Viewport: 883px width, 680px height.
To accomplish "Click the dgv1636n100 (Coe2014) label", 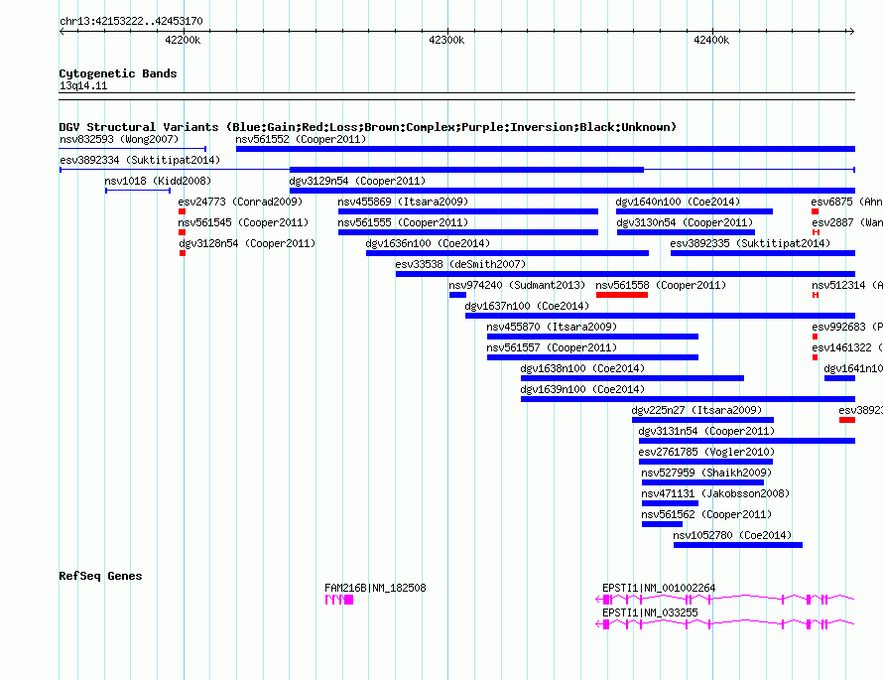I will (x=428, y=243).
